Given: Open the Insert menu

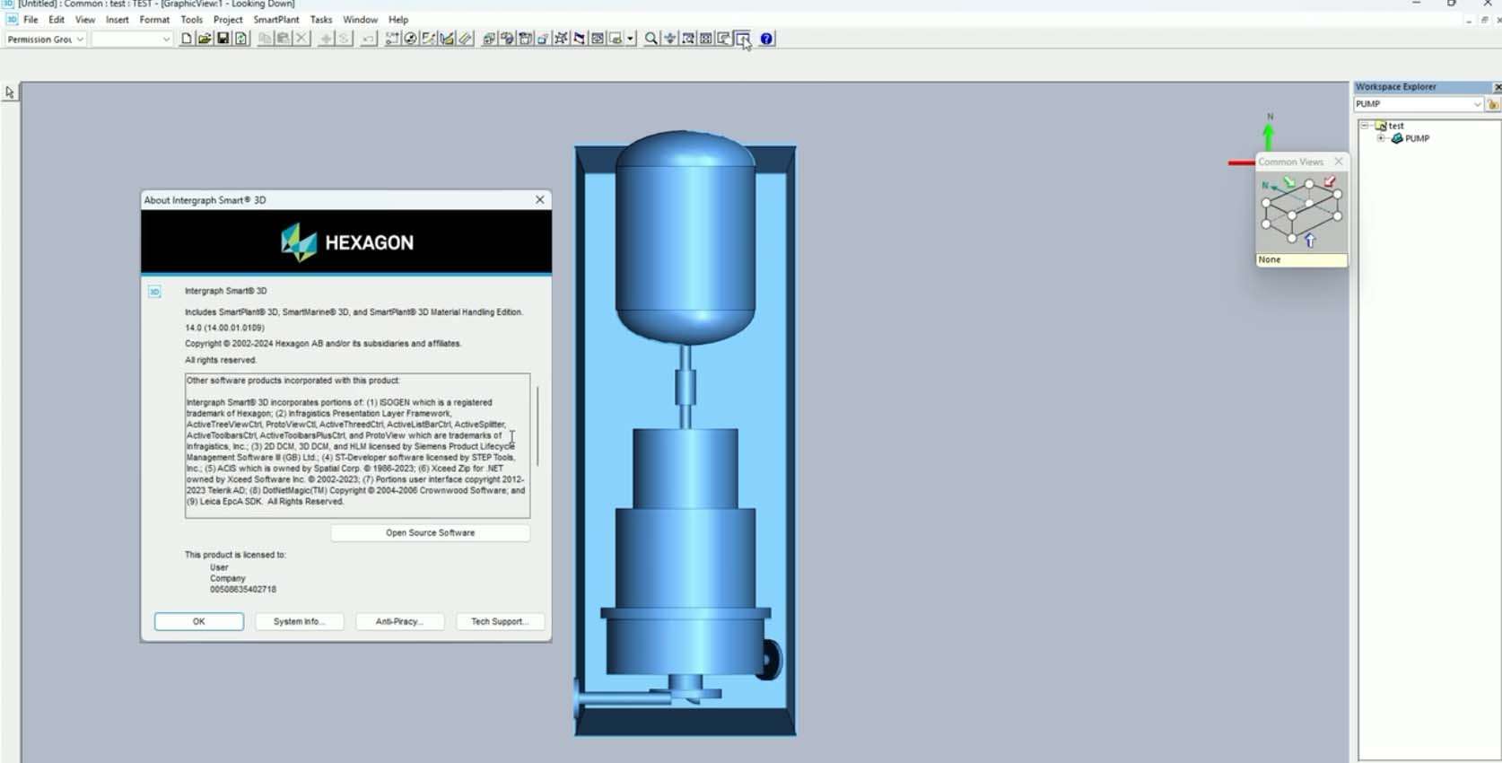Looking at the screenshot, I should click(x=118, y=20).
